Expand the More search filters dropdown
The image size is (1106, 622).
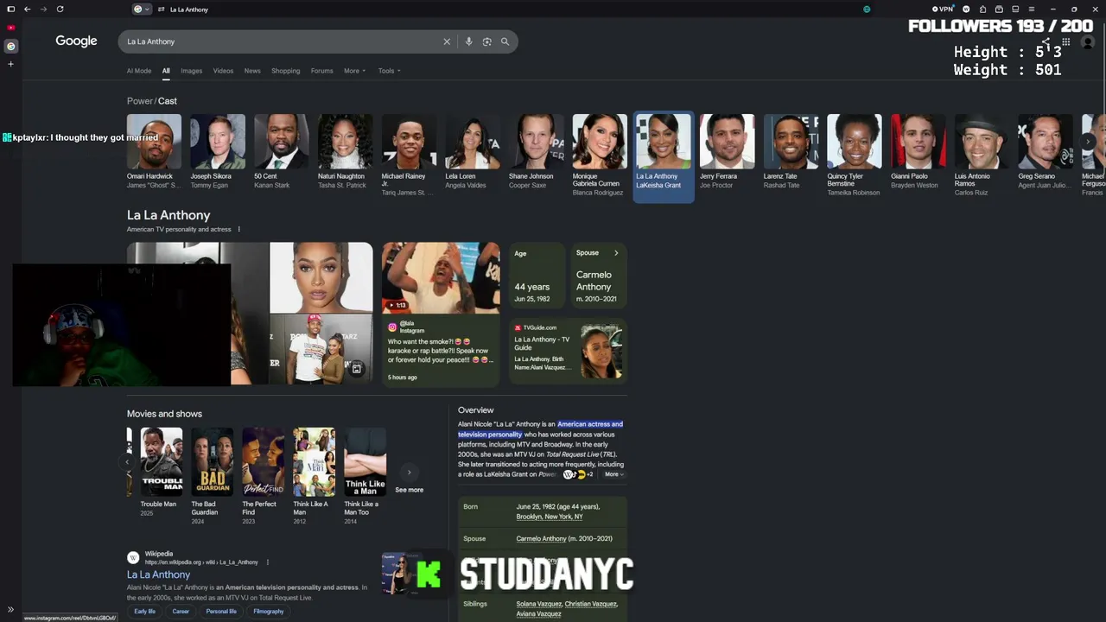point(354,71)
